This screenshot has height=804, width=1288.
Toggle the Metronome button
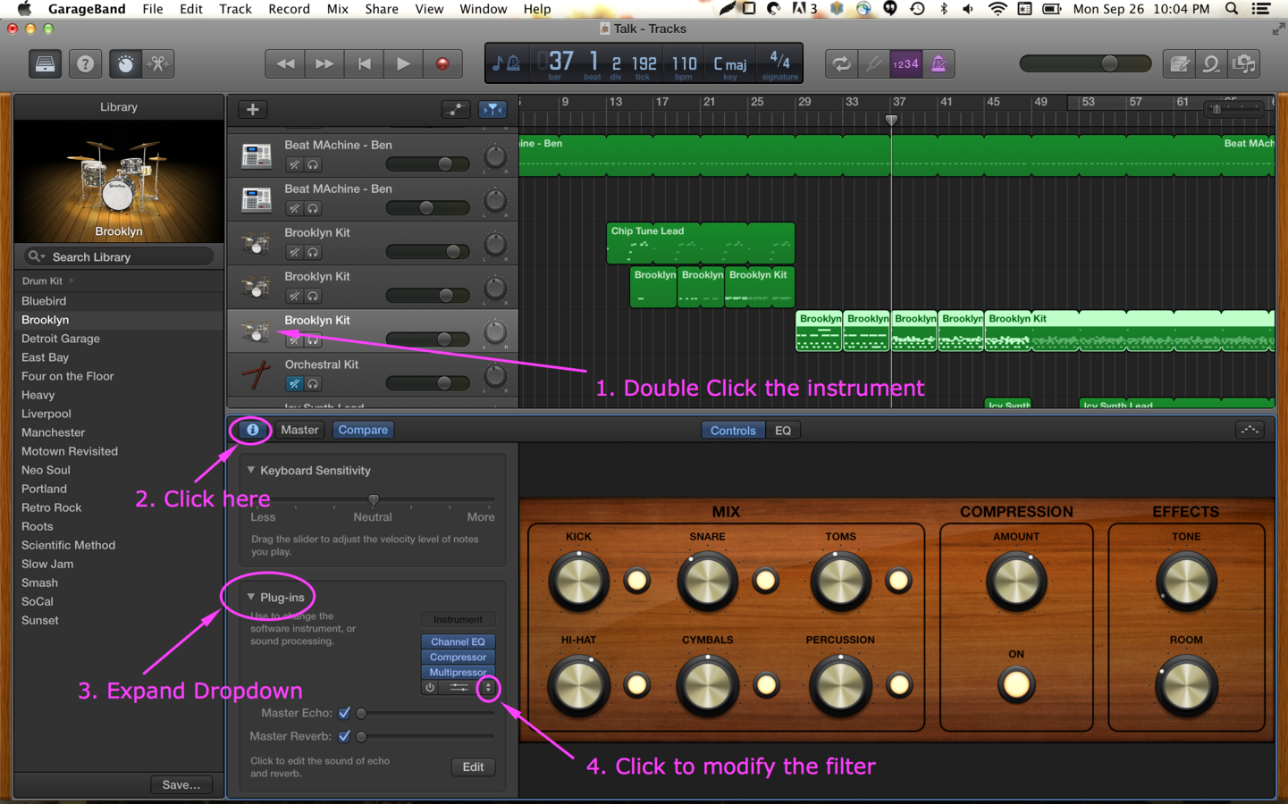939,64
